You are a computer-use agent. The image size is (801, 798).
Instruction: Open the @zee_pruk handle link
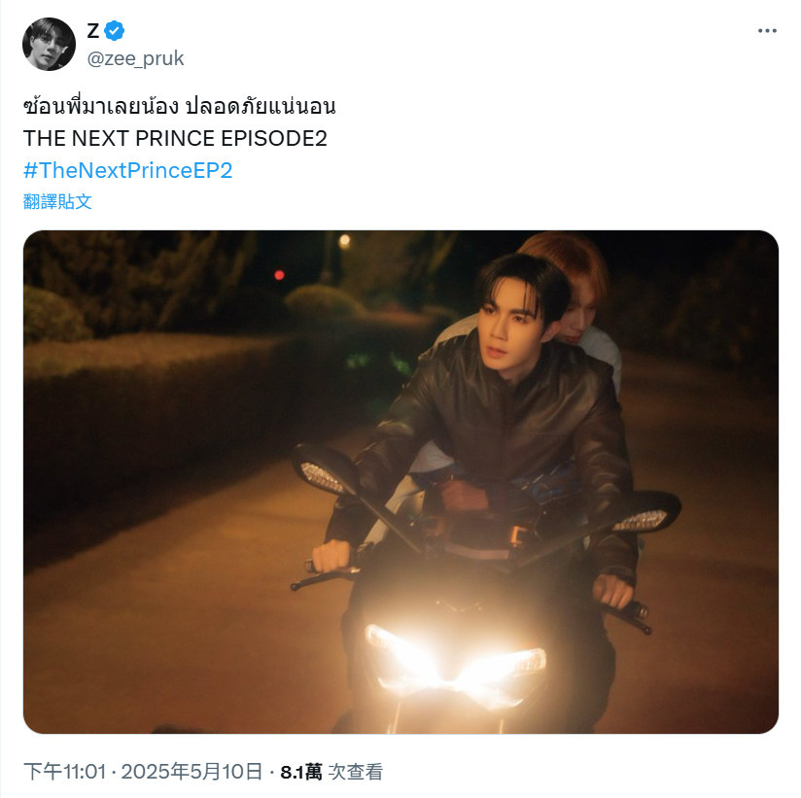click(x=135, y=58)
